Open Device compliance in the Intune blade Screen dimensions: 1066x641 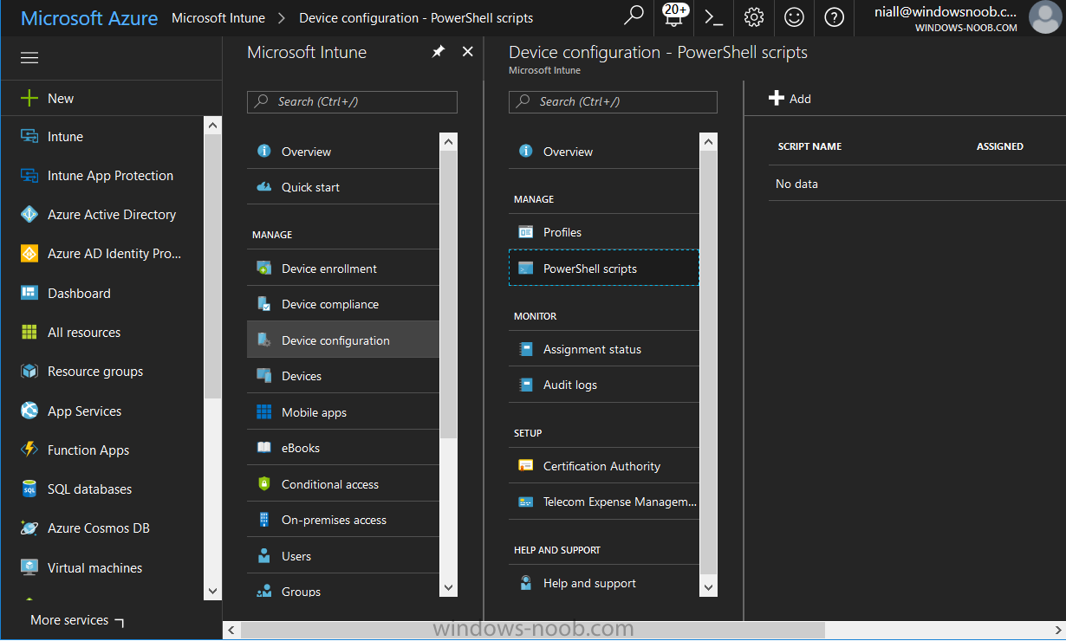(343, 304)
